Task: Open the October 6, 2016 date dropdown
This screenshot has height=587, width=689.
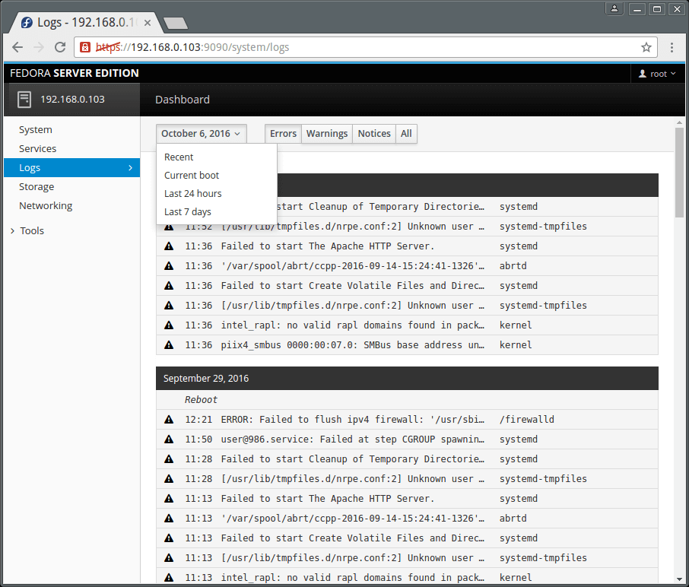Action: pyautogui.click(x=201, y=134)
